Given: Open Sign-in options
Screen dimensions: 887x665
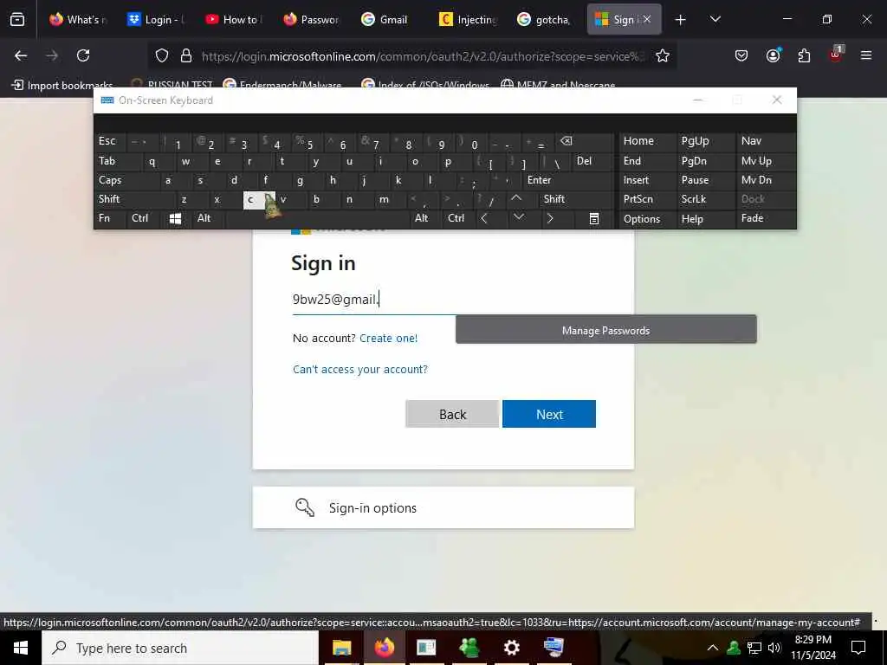Looking at the screenshot, I should tap(443, 507).
